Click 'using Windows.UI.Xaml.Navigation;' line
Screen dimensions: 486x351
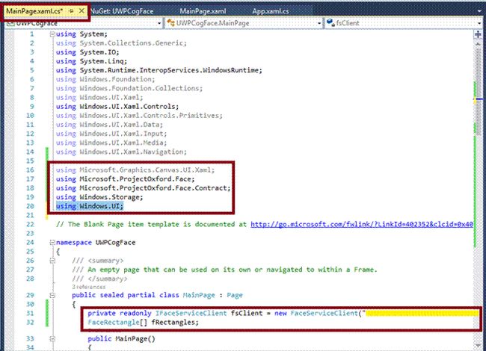[x=121, y=152]
